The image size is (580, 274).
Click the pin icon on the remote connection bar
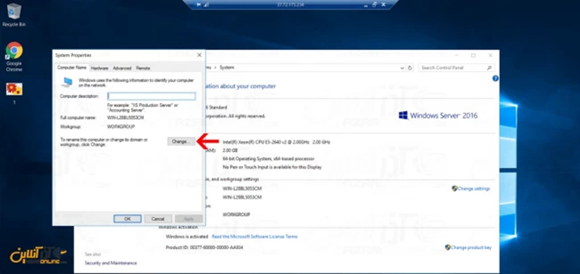(199, 4)
